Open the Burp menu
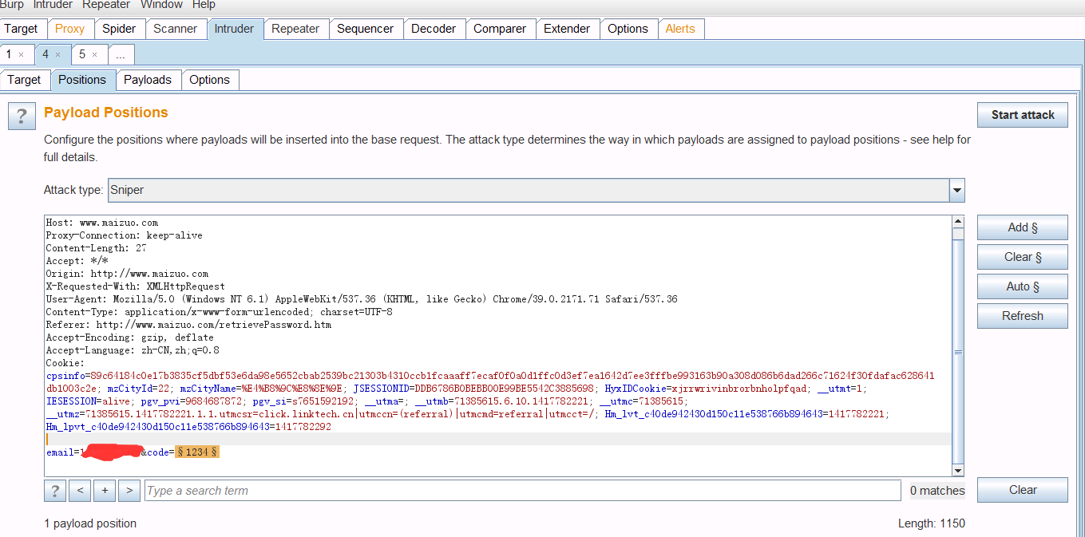This screenshot has height=537, width=1085. 11,5
